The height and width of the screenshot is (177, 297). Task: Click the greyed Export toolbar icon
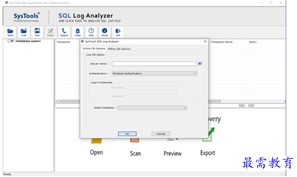[50, 32]
